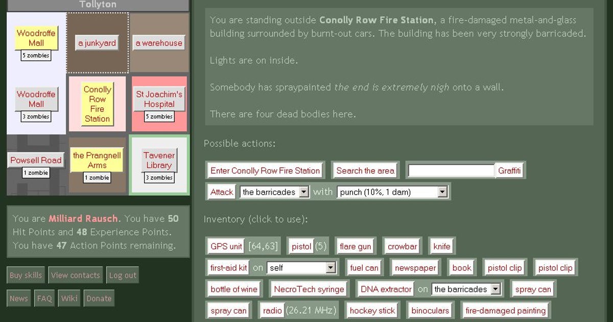Open first-aid kit target dropdown showing self

(301, 268)
